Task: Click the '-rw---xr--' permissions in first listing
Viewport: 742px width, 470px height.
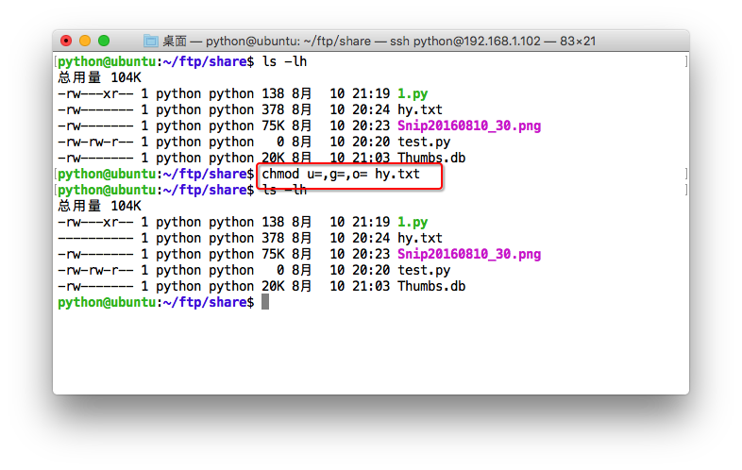Action: coord(95,93)
